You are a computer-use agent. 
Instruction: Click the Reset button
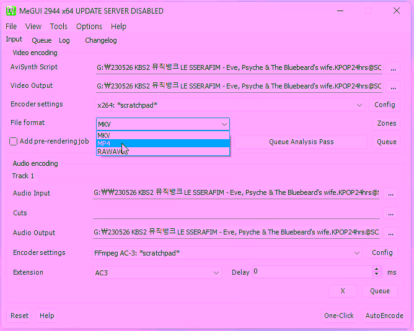(19, 316)
